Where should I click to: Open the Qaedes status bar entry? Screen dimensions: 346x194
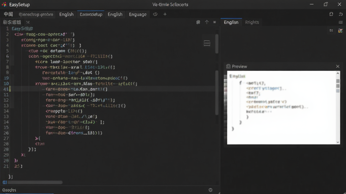[x=9, y=190]
